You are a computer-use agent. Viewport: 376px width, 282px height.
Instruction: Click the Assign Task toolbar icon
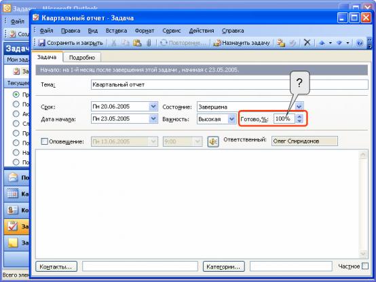(217, 43)
